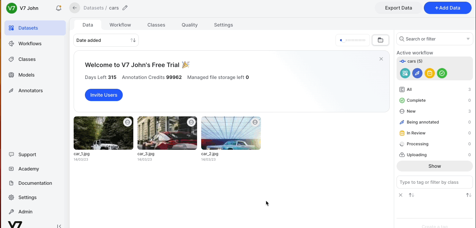The width and height of the screenshot is (476, 228).
Task: Open Workflows in sidebar
Action: (x=35, y=44)
